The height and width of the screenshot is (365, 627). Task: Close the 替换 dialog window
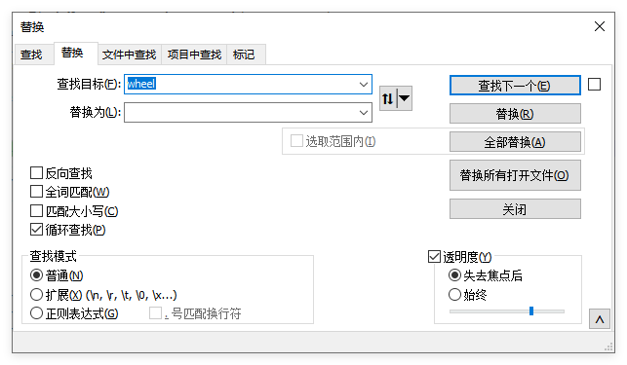click(600, 26)
